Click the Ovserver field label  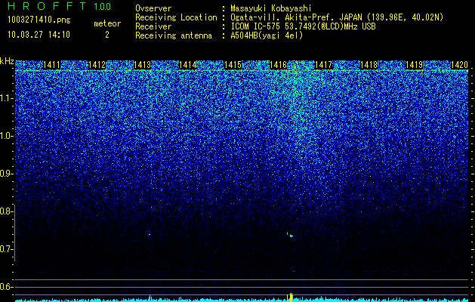pos(153,8)
